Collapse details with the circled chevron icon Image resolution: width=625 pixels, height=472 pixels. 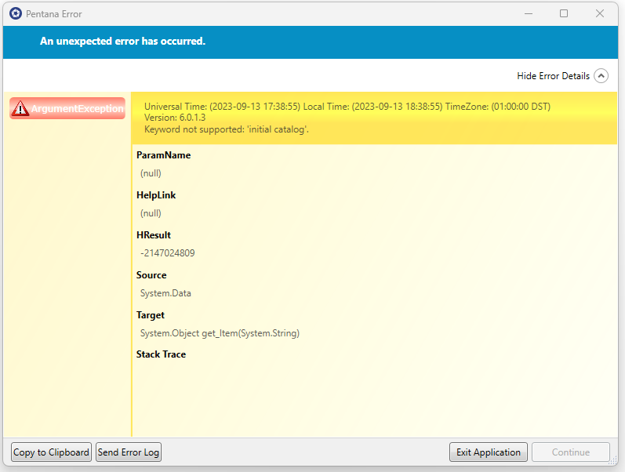(x=601, y=76)
